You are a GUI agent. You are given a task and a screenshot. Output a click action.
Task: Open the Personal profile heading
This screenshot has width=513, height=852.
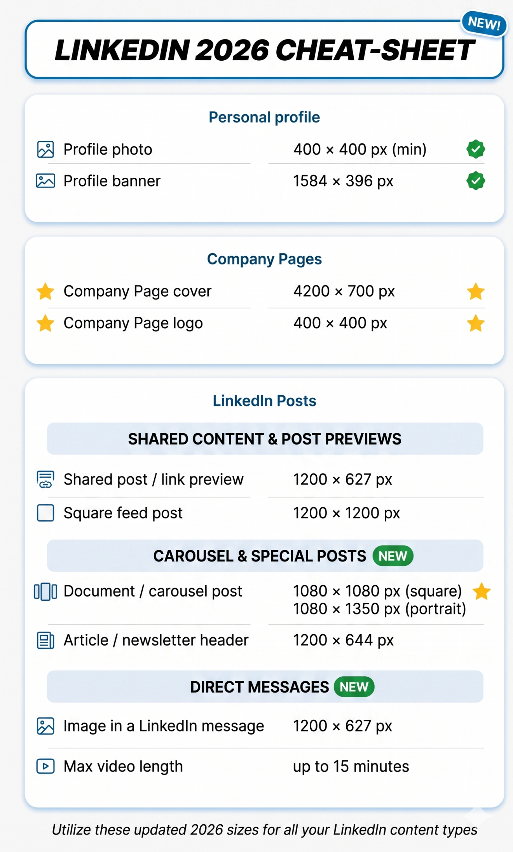(x=264, y=117)
